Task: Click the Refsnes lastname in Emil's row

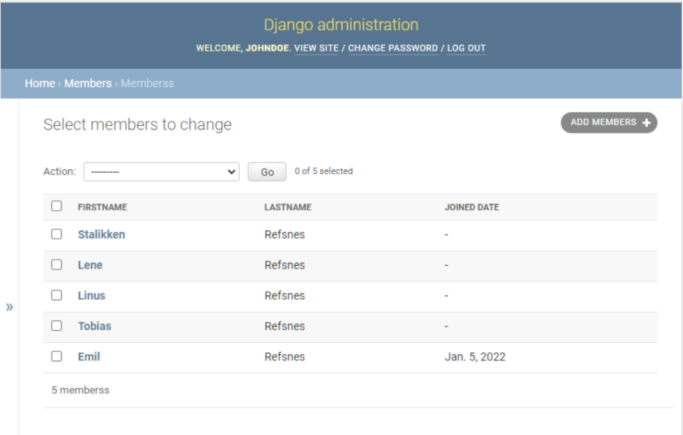Action: tap(285, 357)
